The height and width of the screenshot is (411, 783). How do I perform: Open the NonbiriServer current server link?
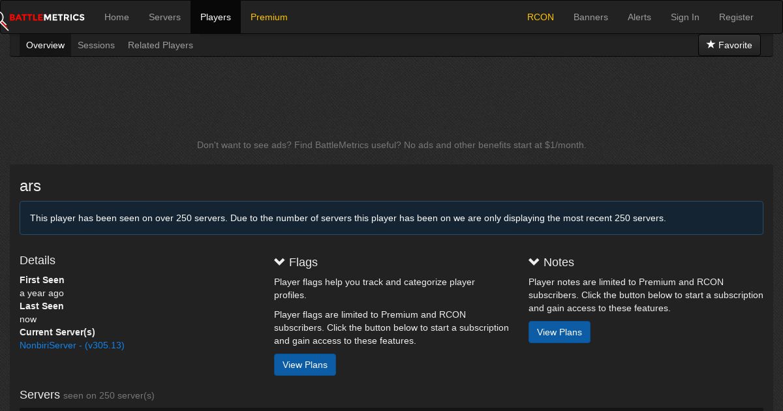(x=72, y=345)
